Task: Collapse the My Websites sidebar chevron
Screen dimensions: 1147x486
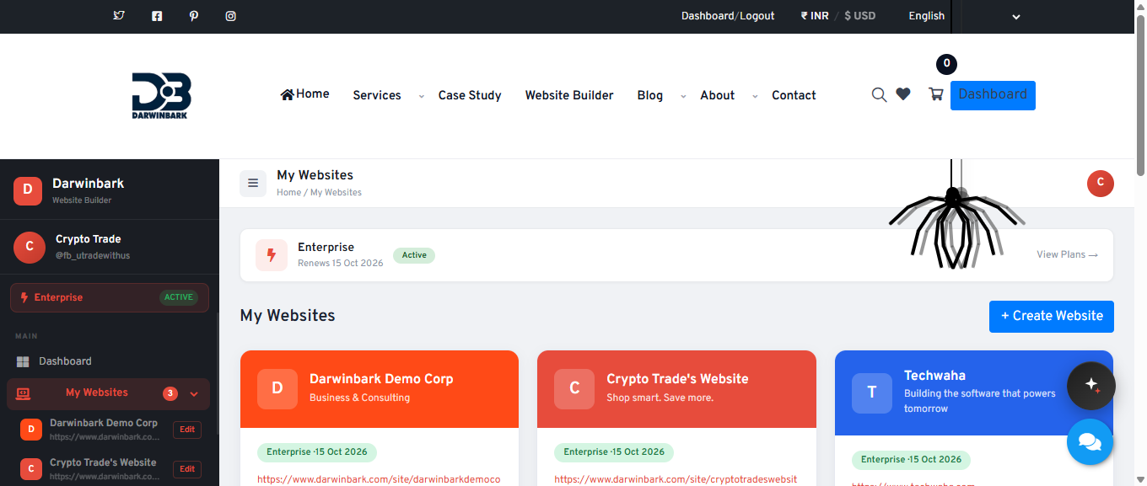Action: [194, 393]
